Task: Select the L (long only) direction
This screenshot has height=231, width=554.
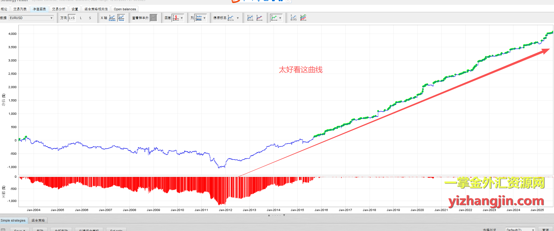Action: 81,18
